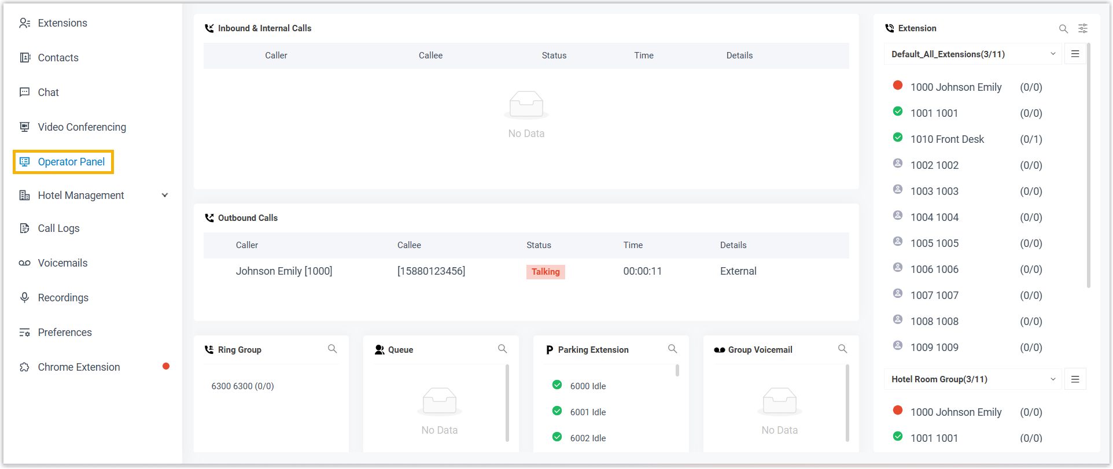
Task: Expand the Default_All_Extensions group dropdown
Action: click(1053, 54)
